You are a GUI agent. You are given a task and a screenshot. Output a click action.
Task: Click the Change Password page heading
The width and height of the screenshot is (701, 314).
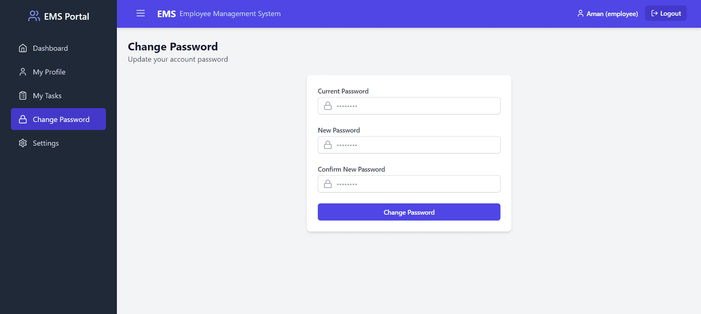click(173, 47)
